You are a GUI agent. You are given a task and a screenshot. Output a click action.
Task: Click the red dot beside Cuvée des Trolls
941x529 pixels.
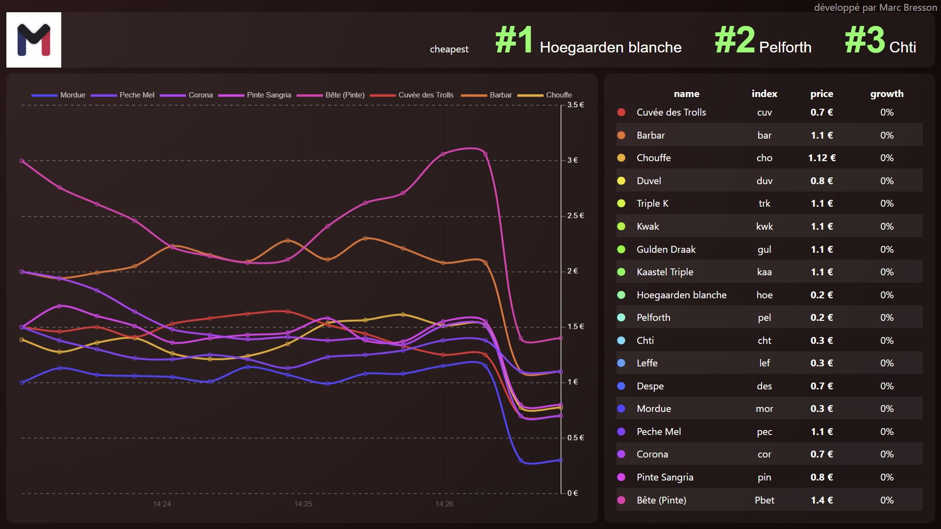pos(621,113)
